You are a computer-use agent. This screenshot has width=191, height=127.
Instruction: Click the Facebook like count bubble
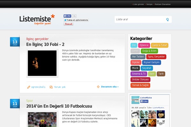[x=74, y=16]
